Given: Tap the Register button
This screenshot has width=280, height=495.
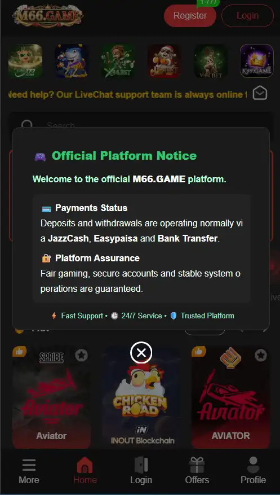Looking at the screenshot, I should pyautogui.click(x=190, y=15).
